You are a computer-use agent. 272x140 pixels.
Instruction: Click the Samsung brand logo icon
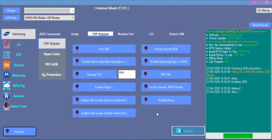(x=6, y=34)
